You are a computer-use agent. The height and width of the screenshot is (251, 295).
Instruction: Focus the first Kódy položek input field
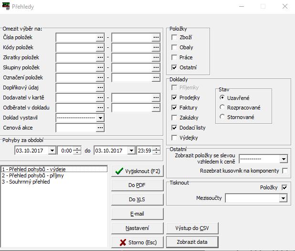point(76,47)
